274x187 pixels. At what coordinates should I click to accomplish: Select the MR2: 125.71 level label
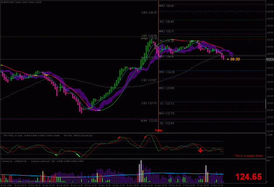[166, 32]
